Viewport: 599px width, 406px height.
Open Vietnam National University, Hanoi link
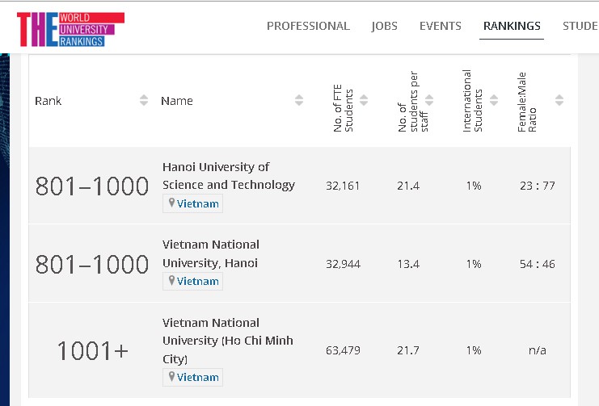click(x=211, y=253)
